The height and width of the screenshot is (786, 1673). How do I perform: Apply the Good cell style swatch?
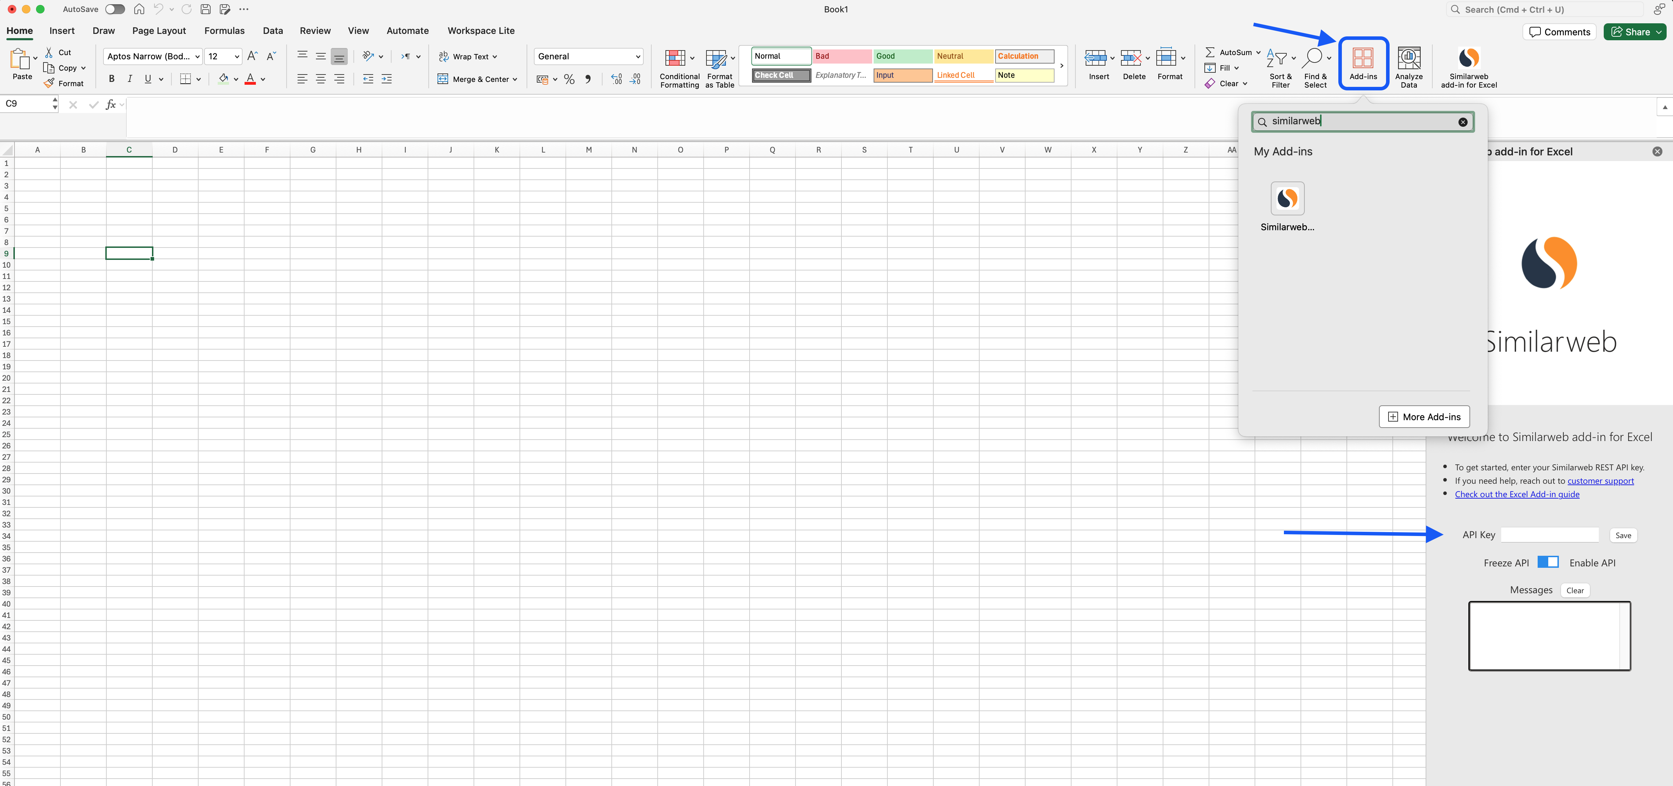[x=903, y=56]
